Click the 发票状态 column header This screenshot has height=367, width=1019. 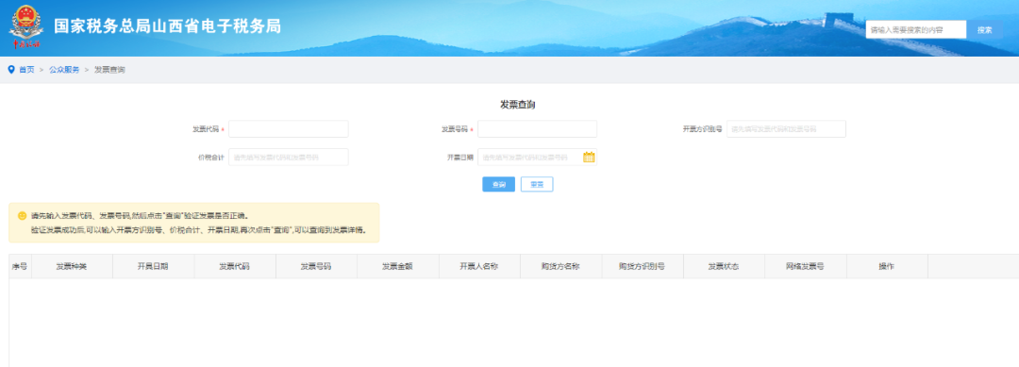(x=724, y=266)
